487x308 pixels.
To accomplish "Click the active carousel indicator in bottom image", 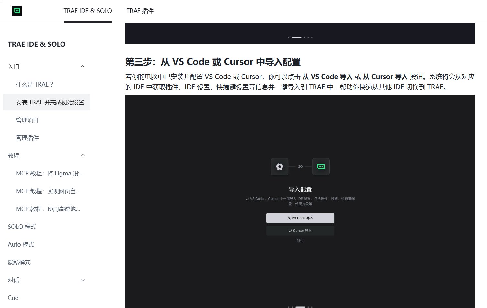I will [300, 307].
